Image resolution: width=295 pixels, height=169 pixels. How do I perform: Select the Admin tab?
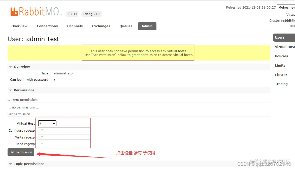point(147,26)
